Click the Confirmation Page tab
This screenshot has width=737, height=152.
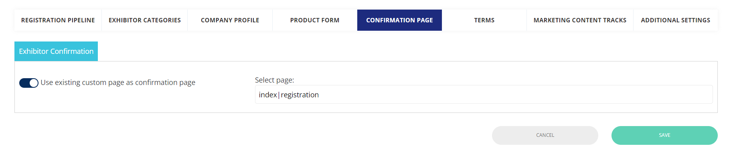pos(399,20)
